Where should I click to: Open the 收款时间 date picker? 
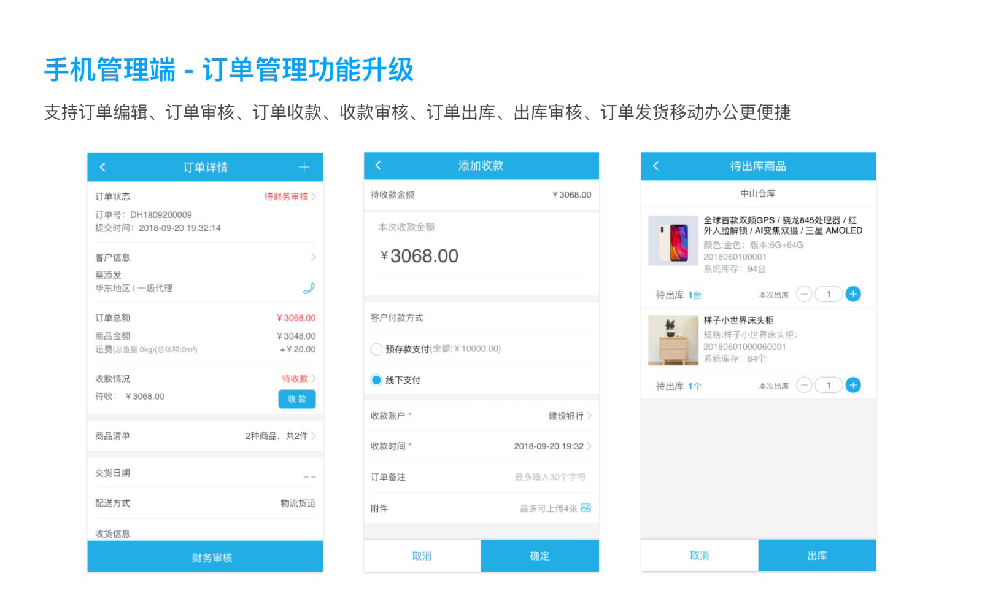(x=551, y=446)
